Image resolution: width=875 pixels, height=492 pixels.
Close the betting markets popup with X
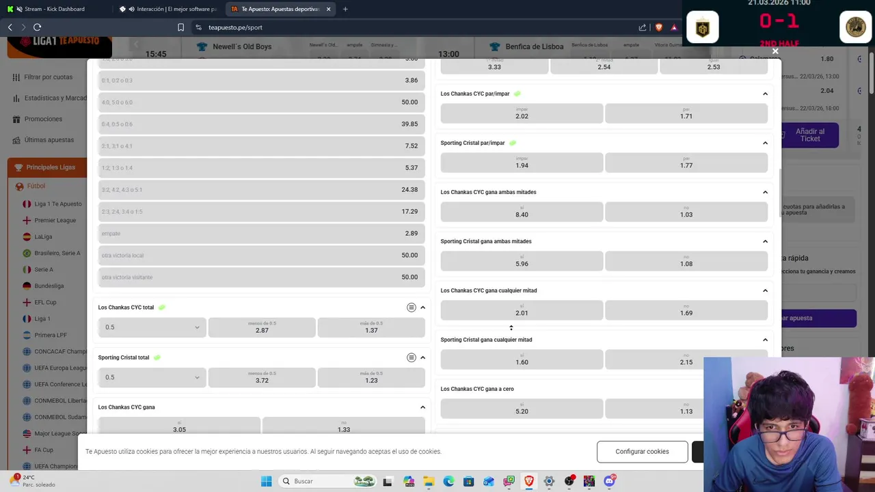(775, 51)
